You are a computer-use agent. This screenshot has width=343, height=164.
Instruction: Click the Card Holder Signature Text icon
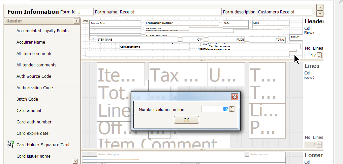click(10, 145)
